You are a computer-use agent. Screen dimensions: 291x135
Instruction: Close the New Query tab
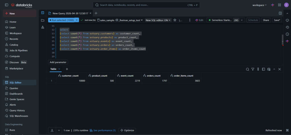[x=90, y=13]
